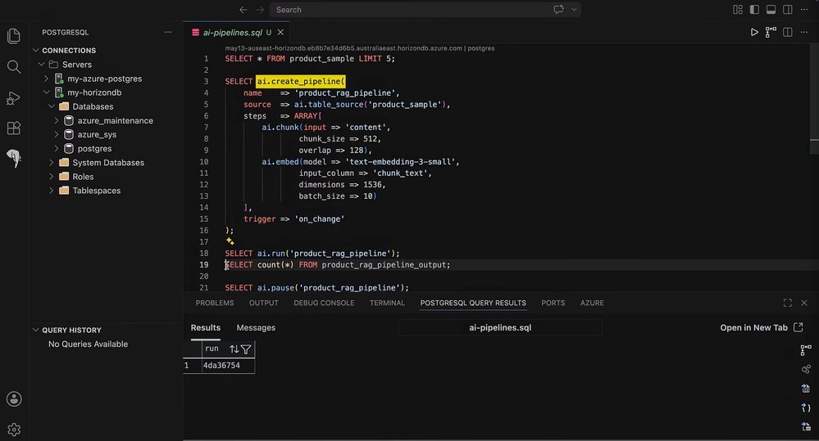Open the Run and Debug view
This screenshot has height=441, width=819.
14,98
